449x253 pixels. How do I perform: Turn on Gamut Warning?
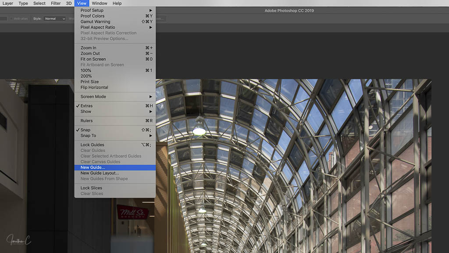[x=95, y=22]
